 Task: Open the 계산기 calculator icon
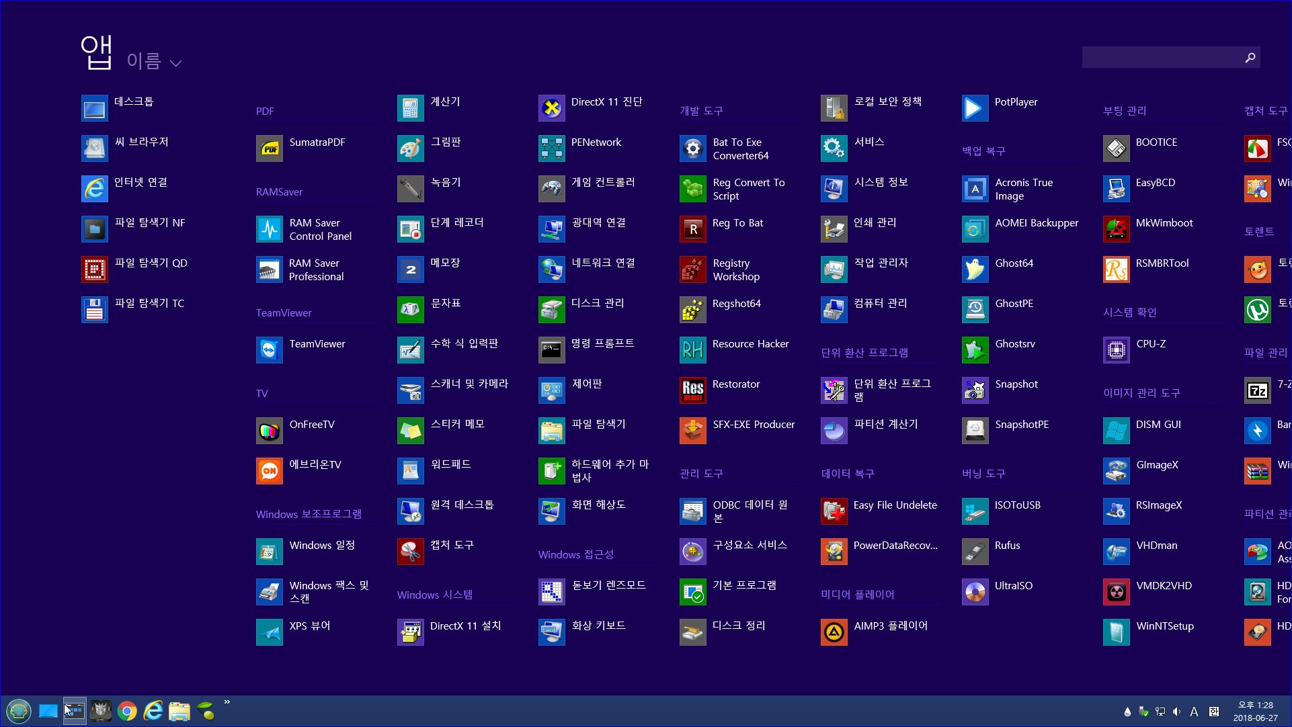click(x=411, y=108)
